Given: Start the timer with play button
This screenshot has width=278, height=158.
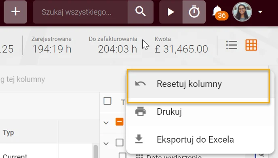Looking at the screenshot, I should [x=171, y=12].
